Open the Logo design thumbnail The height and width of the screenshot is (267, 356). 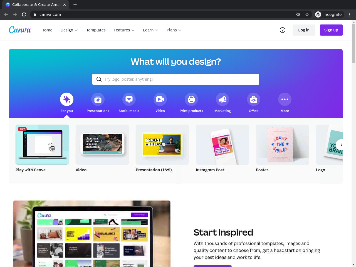coord(329,145)
